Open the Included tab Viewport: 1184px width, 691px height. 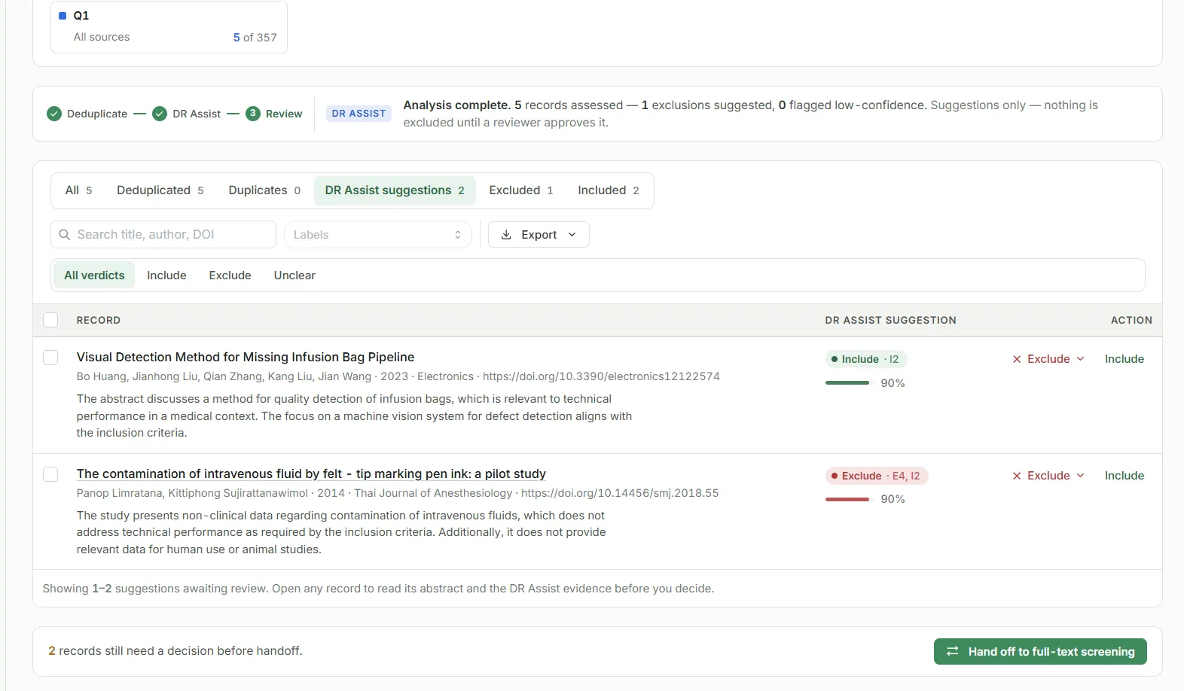(609, 190)
